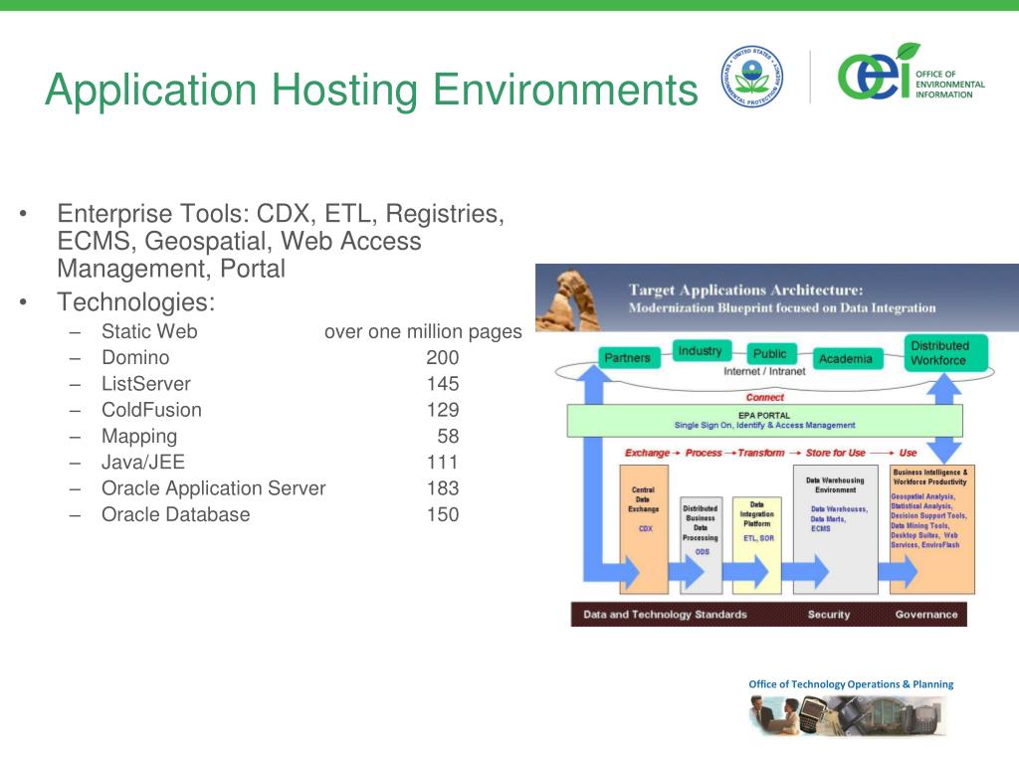The height and width of the screenshot is (764, 1019).
Task: Click the 'Governance' footer label
Action: [x=926, y=614]
